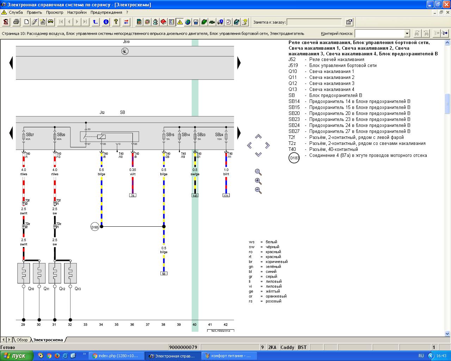Follow wire reference box 56

[x=164, y=274]
